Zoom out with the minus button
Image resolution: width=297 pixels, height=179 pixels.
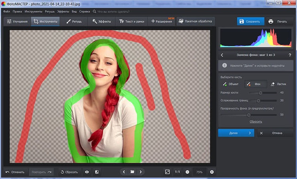[187, 172]
